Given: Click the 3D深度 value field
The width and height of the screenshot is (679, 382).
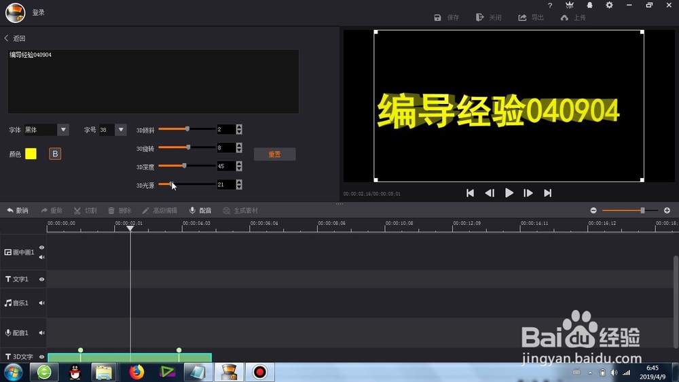Looking at the screenshot, I should point(226,166).
